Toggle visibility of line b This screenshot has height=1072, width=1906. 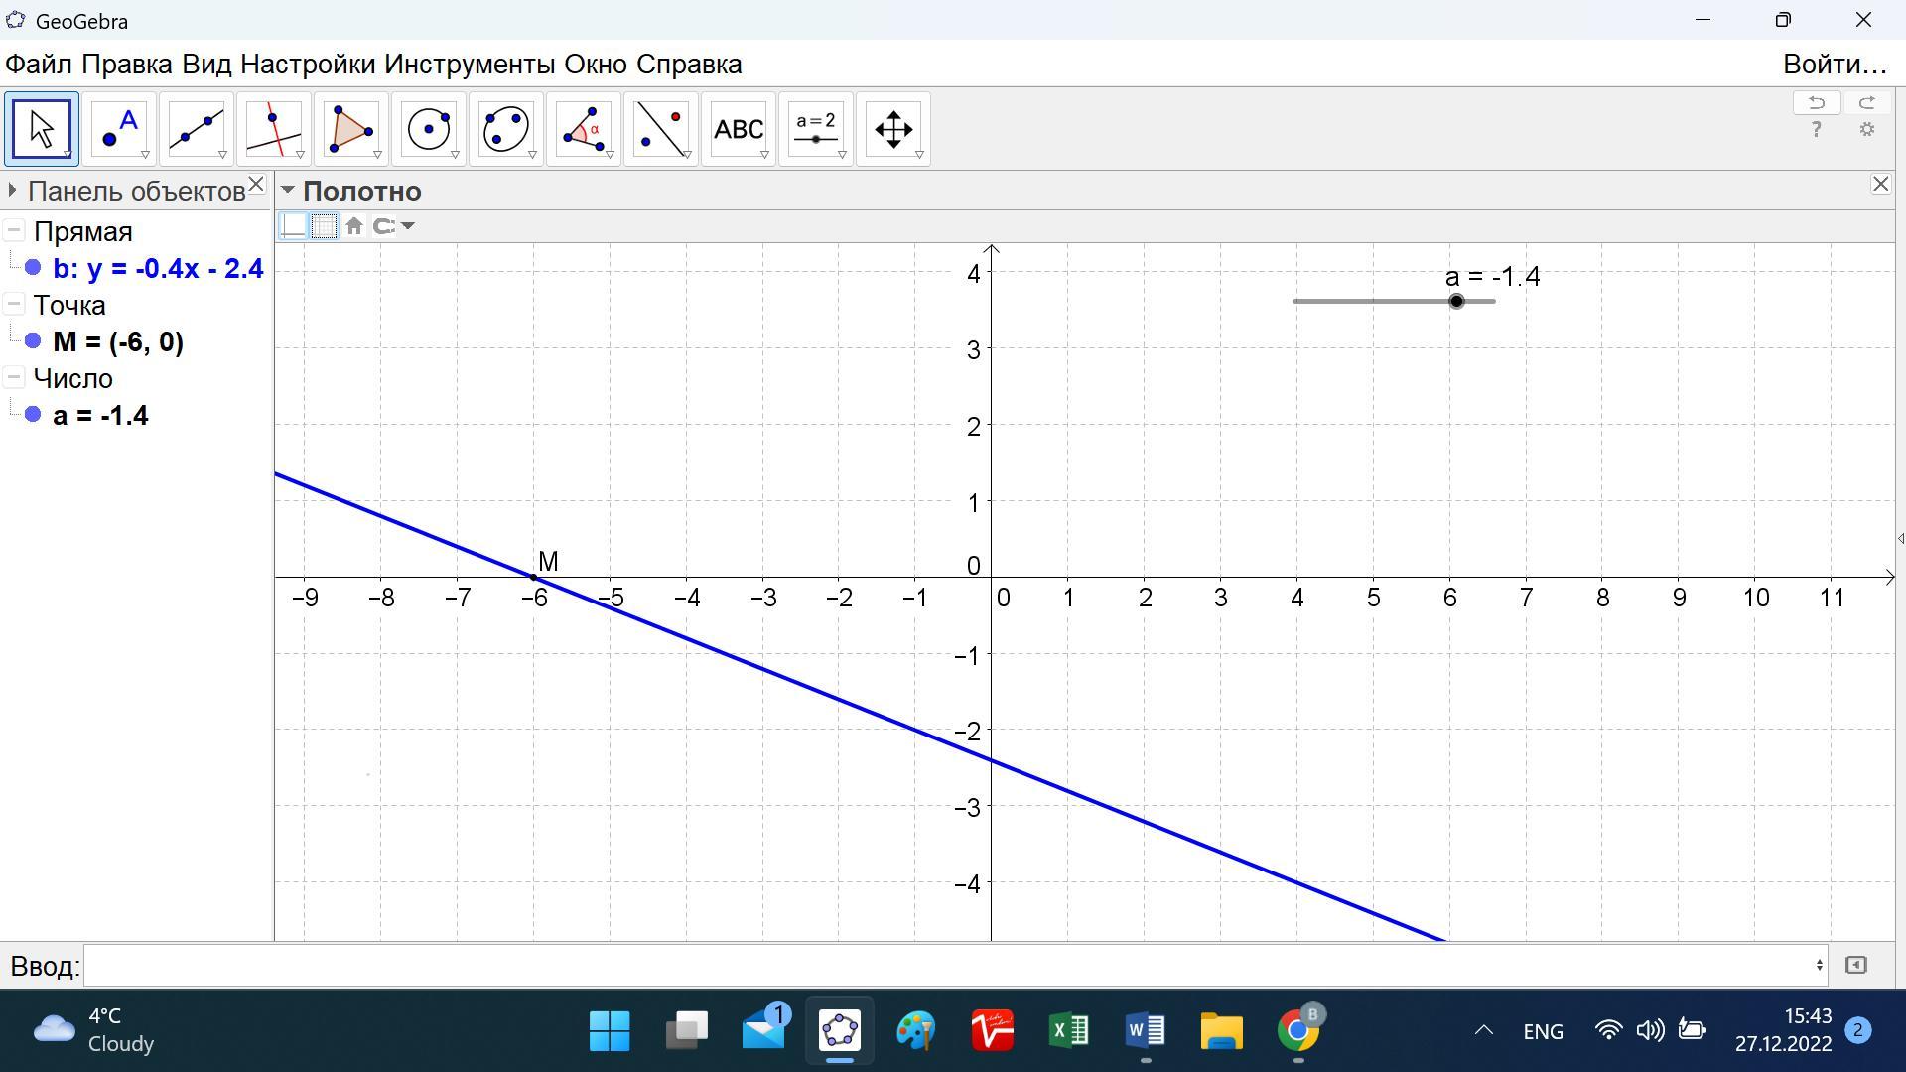click(33, 268)
